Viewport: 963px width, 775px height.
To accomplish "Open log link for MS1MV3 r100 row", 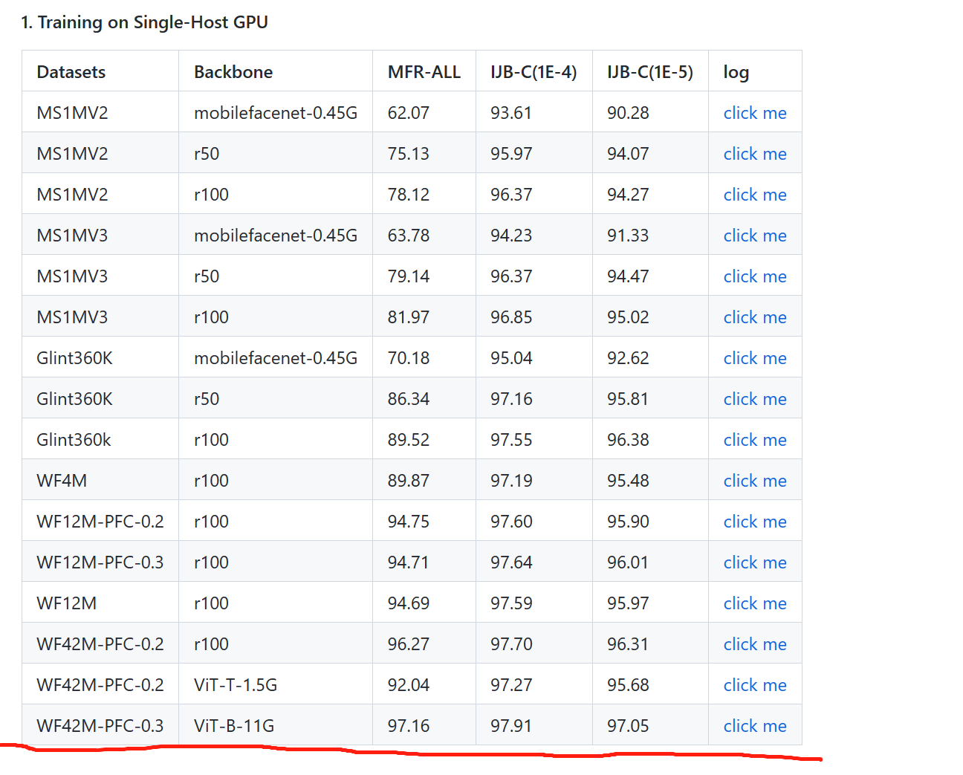I will [755, 317].
